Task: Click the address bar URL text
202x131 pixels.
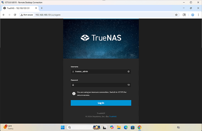Action: [48, 15]
